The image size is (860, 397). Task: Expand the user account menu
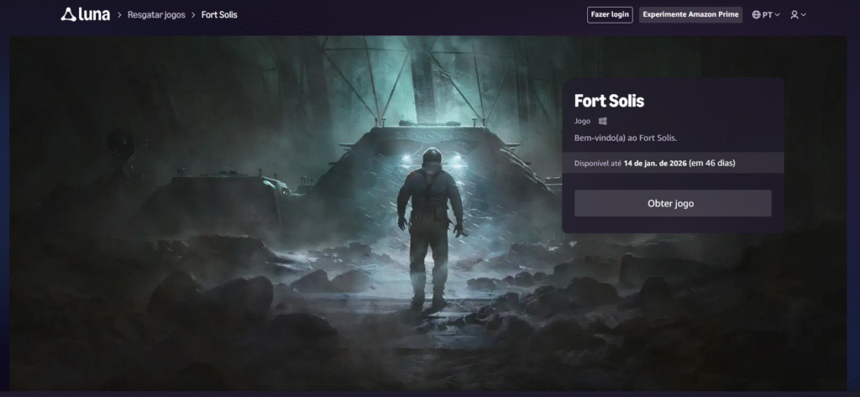(x=798, y=15)
